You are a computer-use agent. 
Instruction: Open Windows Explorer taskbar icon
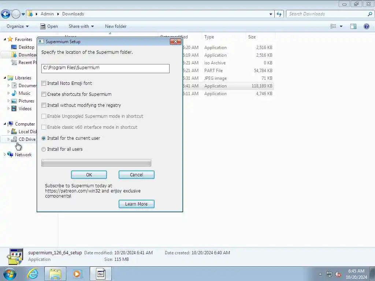coord(55,274)
